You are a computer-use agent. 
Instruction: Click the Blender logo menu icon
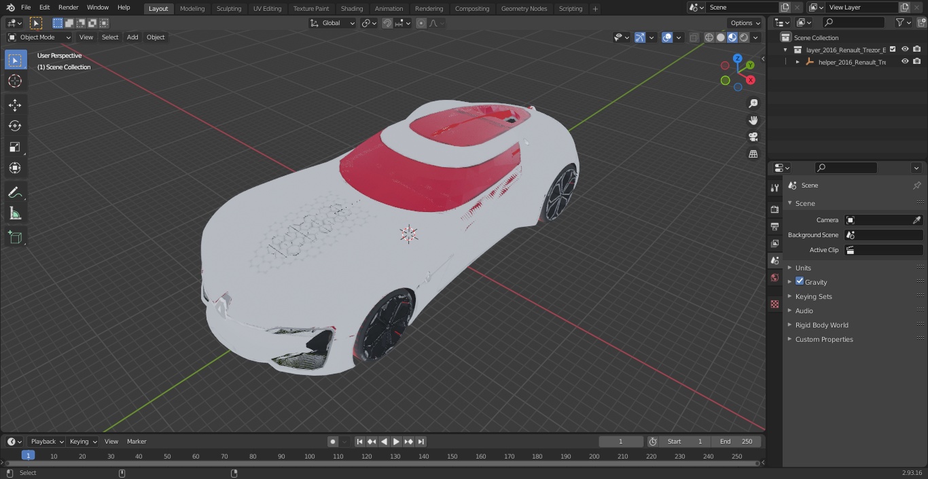(x=10, y=7)
